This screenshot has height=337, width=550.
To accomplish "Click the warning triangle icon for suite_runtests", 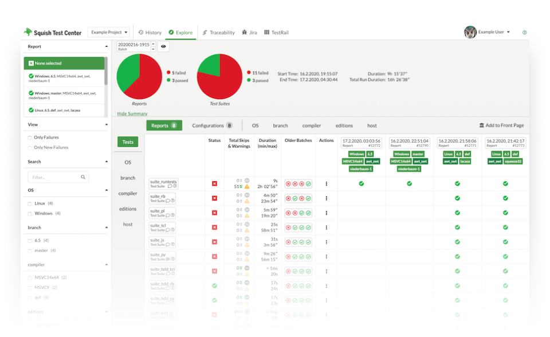I will pyautogui.click(x=247, y=187).
